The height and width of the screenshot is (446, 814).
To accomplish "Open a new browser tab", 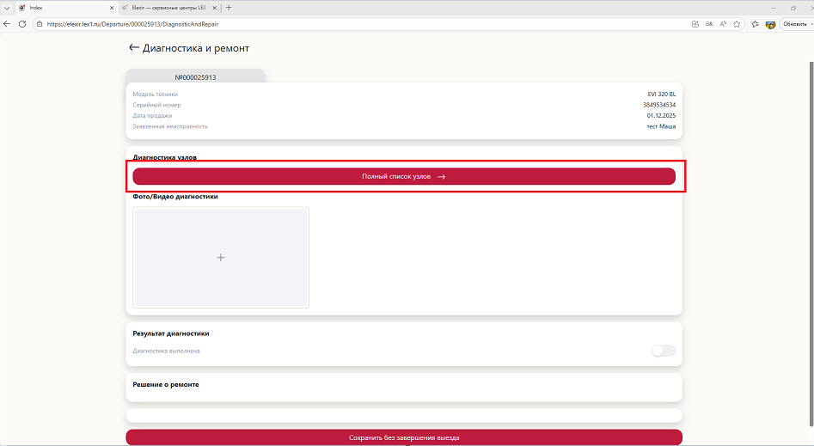I will click(229, 8).
